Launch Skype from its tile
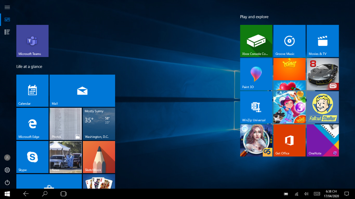 32,157
